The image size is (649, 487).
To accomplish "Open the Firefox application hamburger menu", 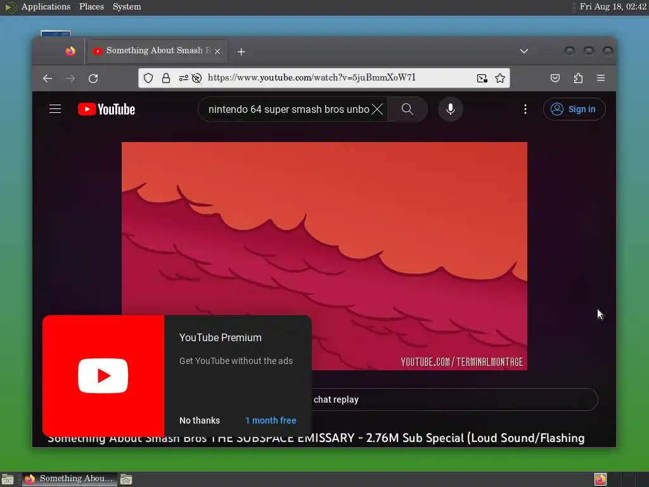I will click(x=601, y=78).
